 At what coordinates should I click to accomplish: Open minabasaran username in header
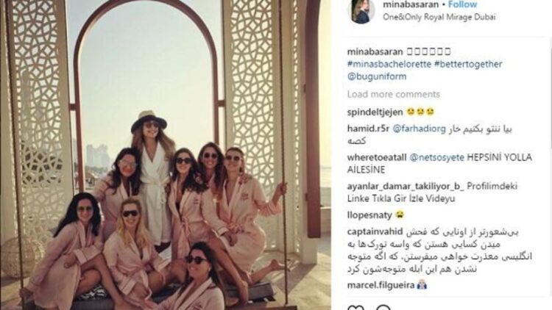[x=411, y=4]
